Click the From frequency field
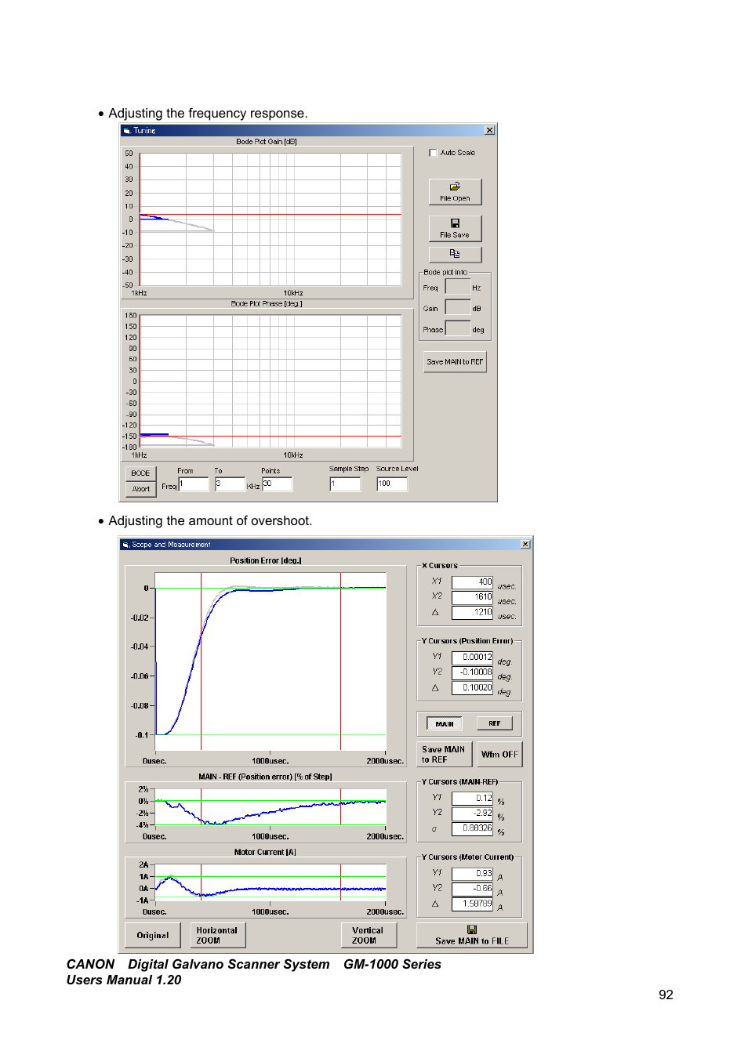This screenshot has height=1058, width=748. 194,484
